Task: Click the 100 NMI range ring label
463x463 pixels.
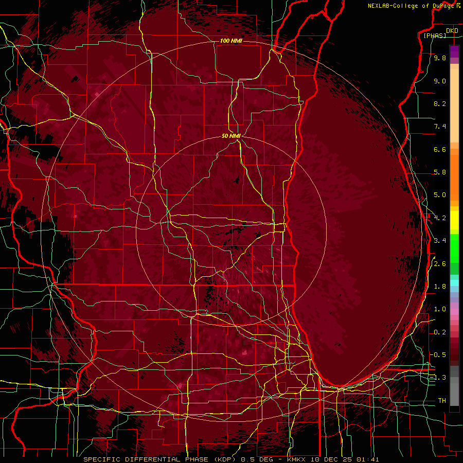Action: [x=231, y=41]
